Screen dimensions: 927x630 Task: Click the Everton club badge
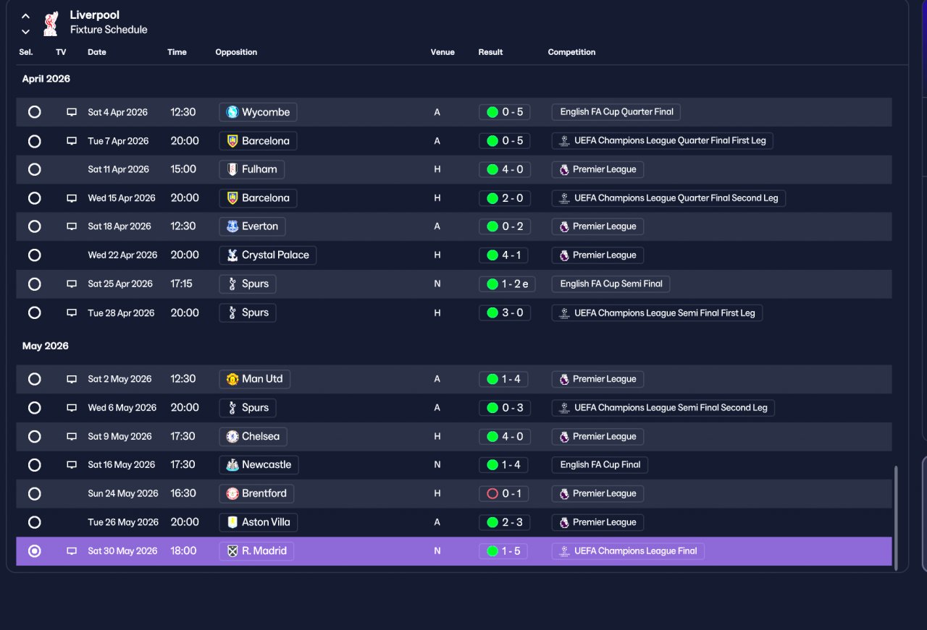[232, 226]
